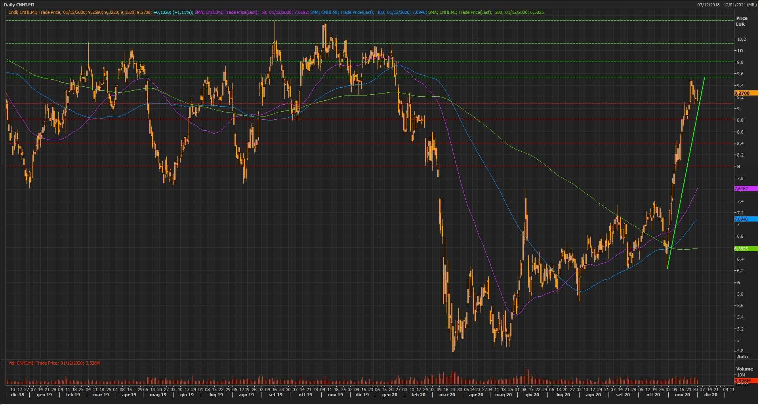Click the Price EUR axis title
759x405 pixels.
(742, 21)
